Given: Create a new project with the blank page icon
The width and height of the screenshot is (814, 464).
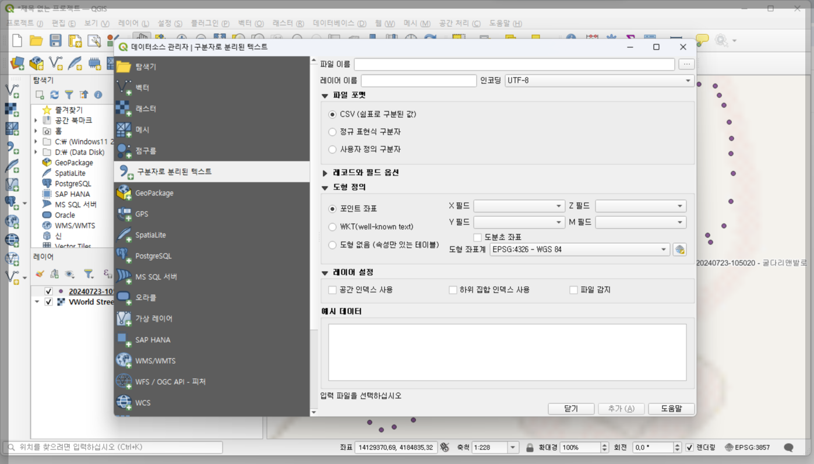Looking at the screenshot, I should coord(17,40).
